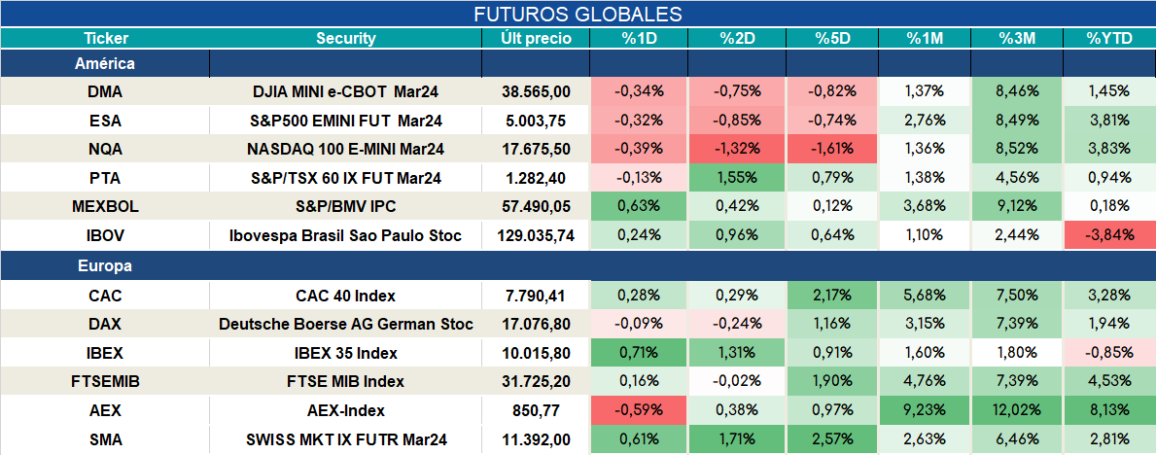Select the FTSEMIB ticker cell
This screenshot has width=1156, height=455.
[x=105, y=382]
